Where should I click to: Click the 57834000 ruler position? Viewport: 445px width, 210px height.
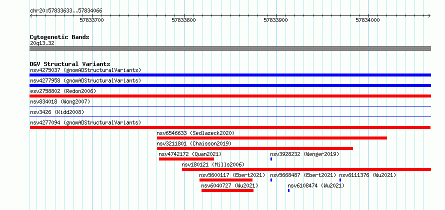click(x=368, y=20)
